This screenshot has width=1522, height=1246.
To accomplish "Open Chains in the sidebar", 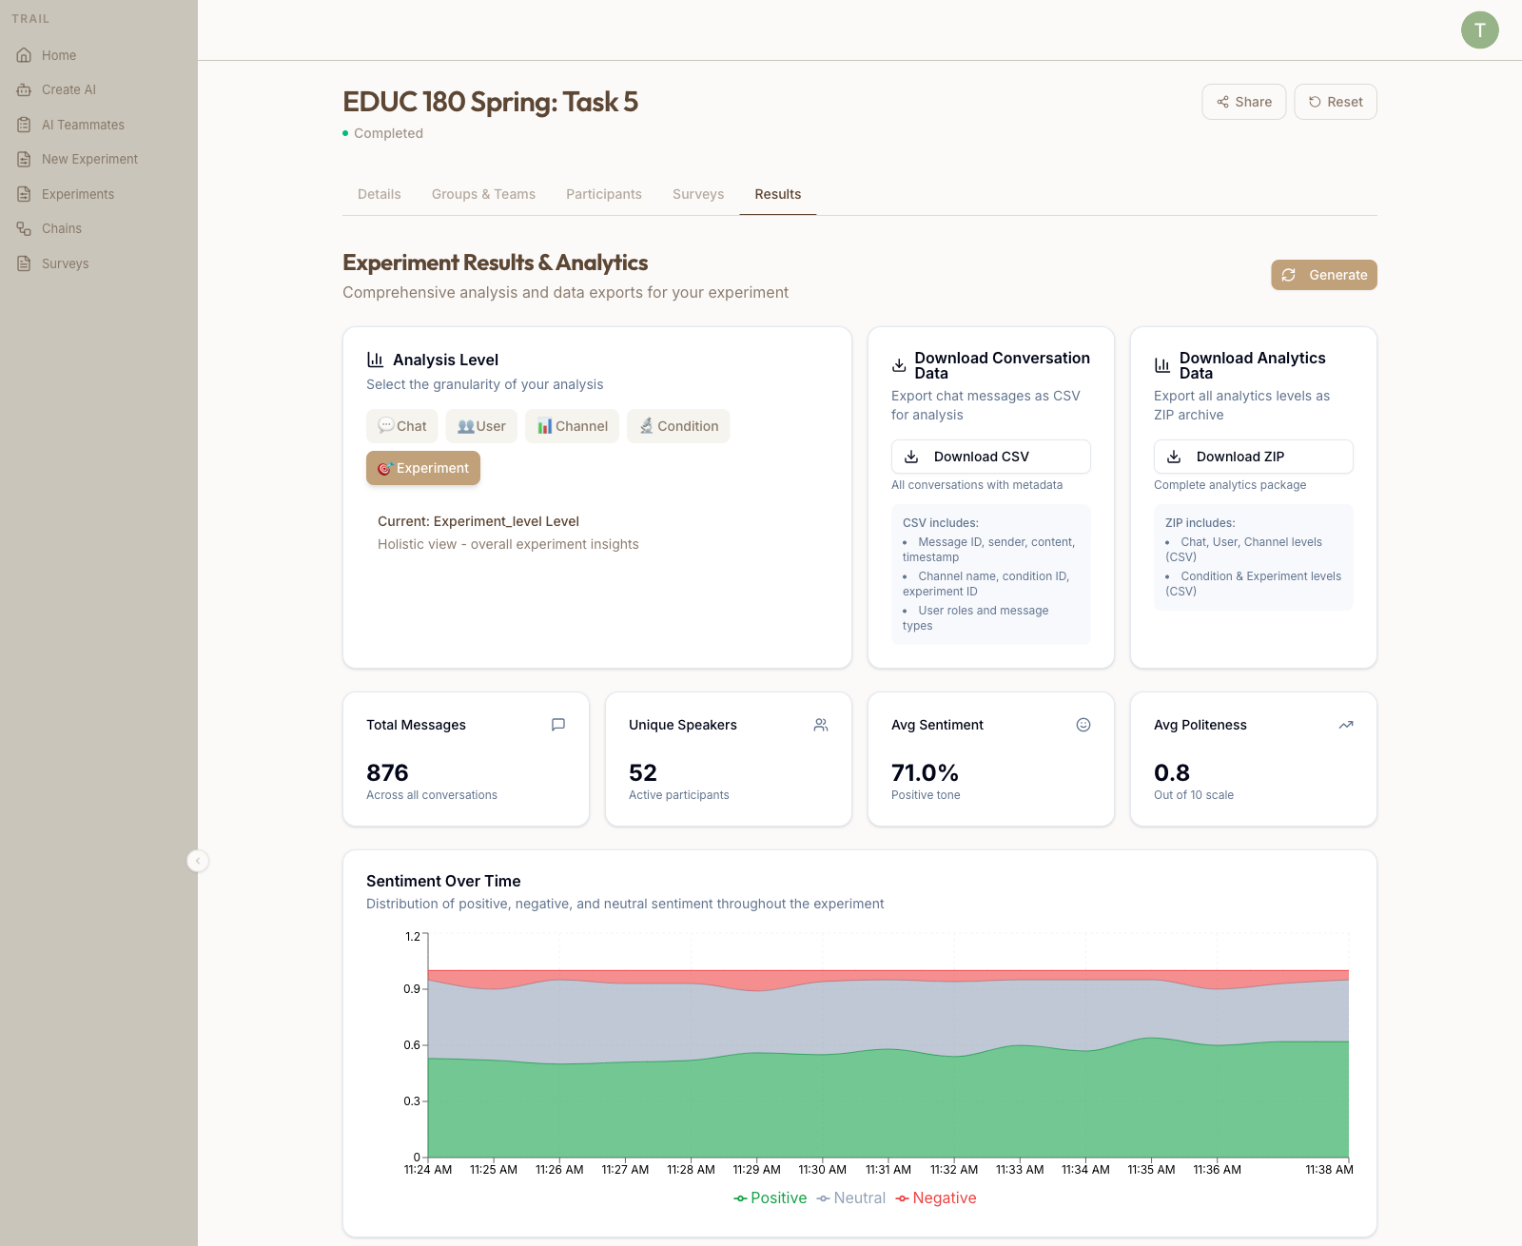I will pyautogui.click(x=62, y=228).
